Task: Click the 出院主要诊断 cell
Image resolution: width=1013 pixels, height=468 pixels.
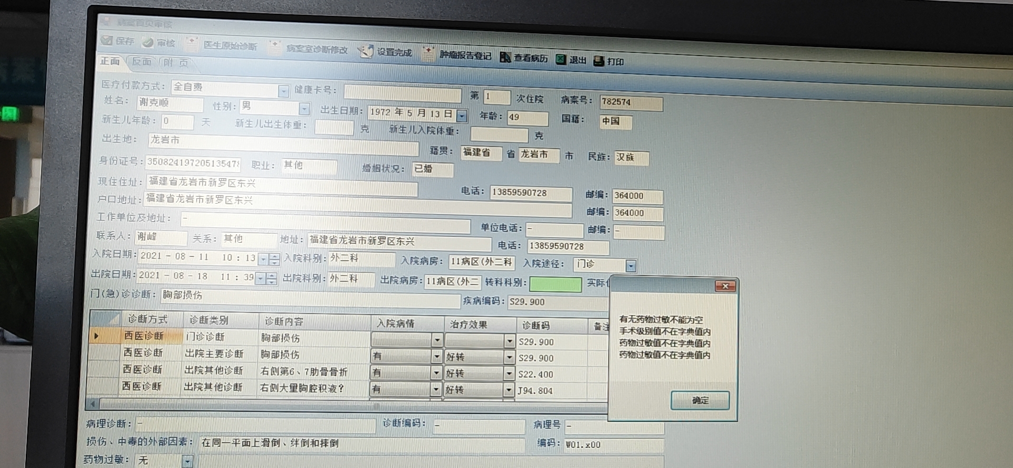Action: (219, 354)
